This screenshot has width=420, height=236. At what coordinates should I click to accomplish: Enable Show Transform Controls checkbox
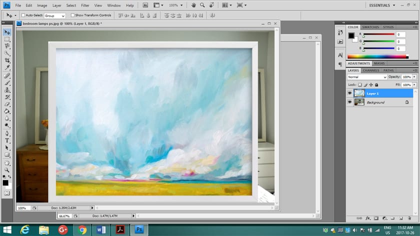point(72,15)
